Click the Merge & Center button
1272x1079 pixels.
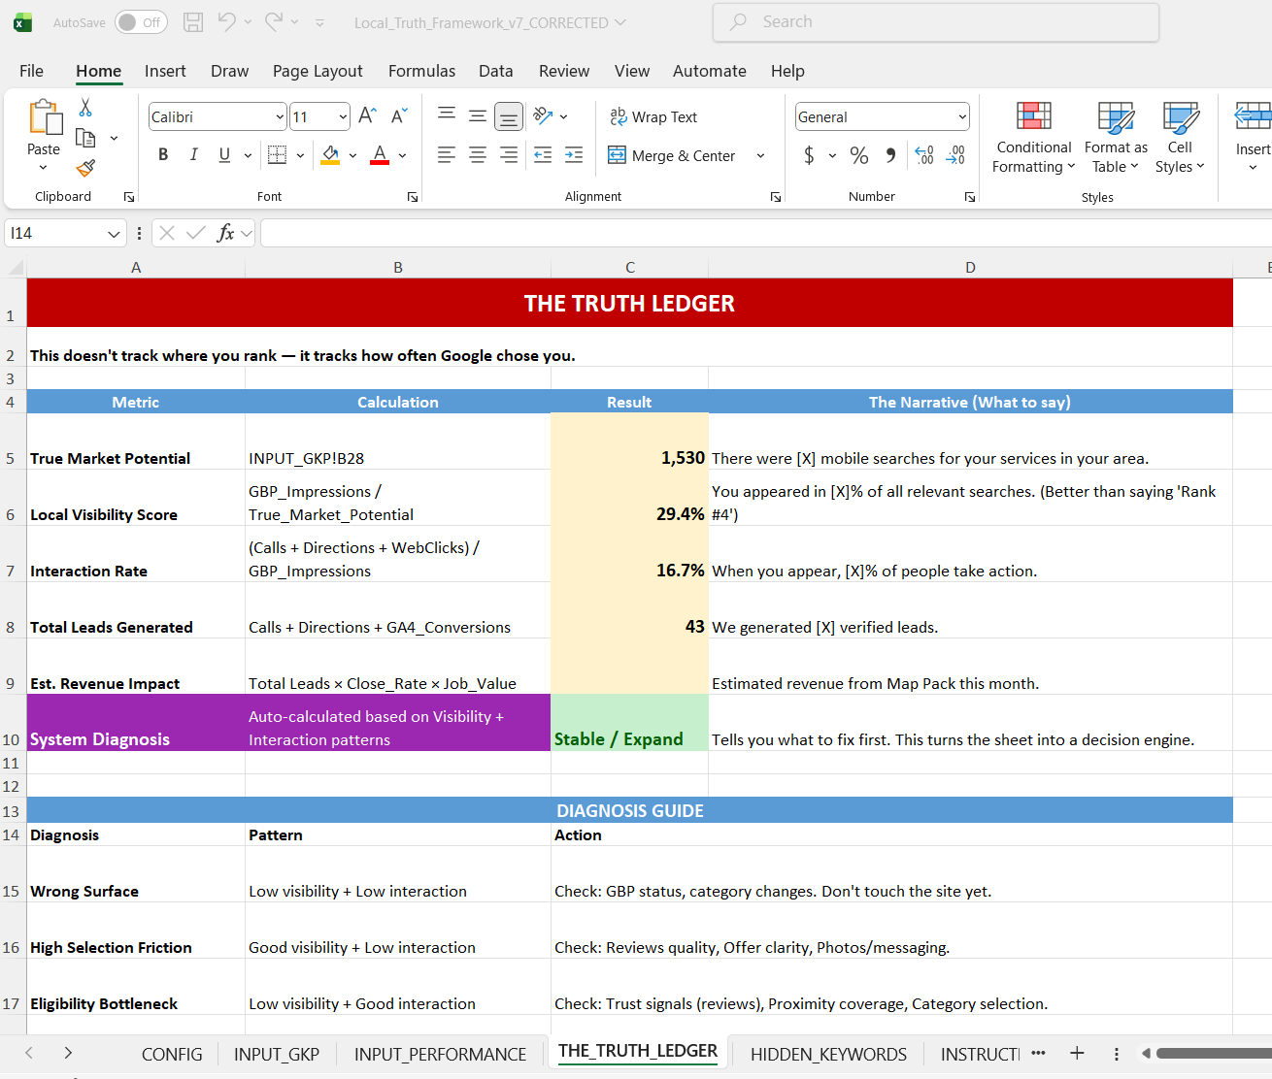tap(672, 155)
